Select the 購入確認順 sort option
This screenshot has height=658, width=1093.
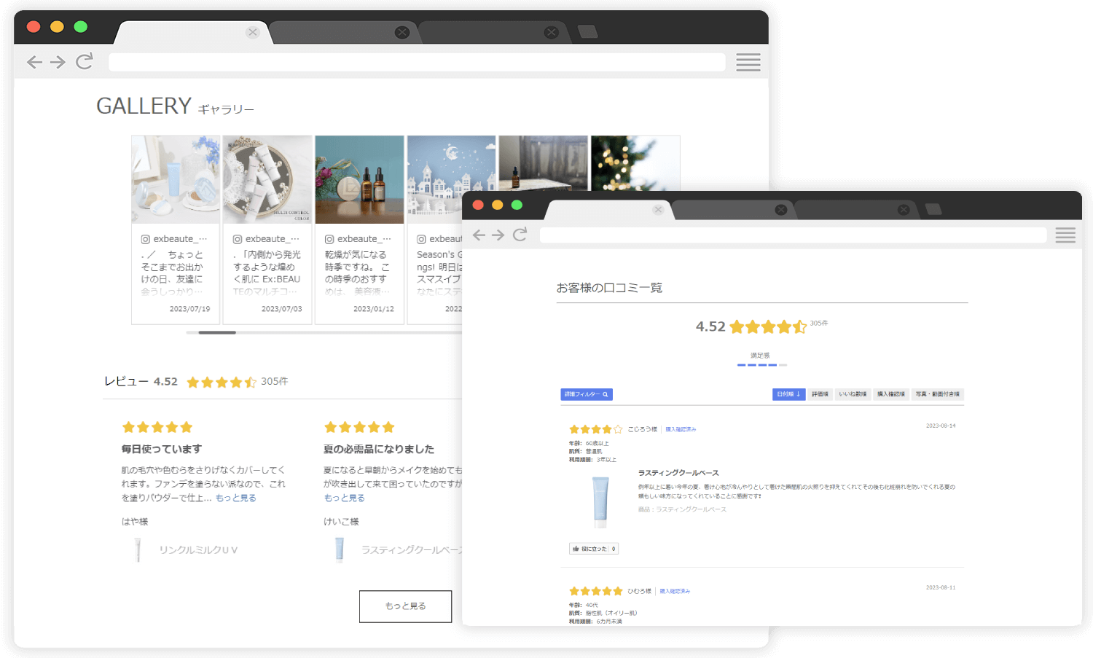(891, 394)
